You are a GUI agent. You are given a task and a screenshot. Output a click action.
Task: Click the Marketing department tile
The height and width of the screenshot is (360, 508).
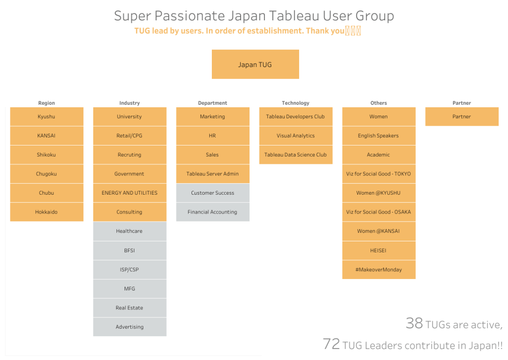(212, 117)
